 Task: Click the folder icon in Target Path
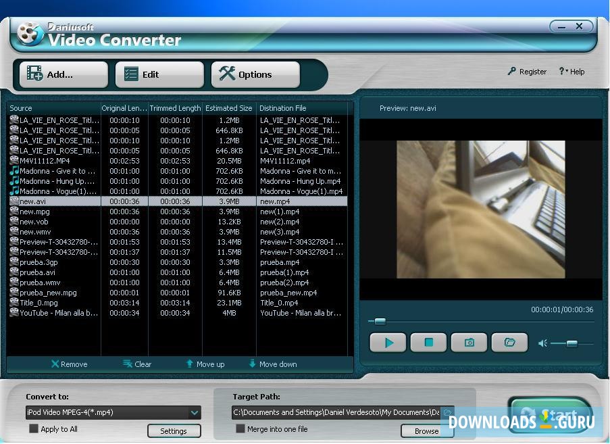tap(448, 412)
